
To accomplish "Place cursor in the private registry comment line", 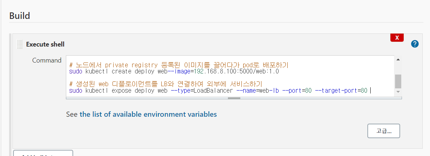I will tap(179, 65).
